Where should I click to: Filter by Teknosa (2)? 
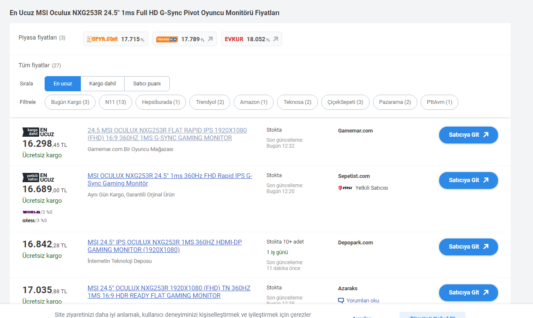[x=298, y=102]
